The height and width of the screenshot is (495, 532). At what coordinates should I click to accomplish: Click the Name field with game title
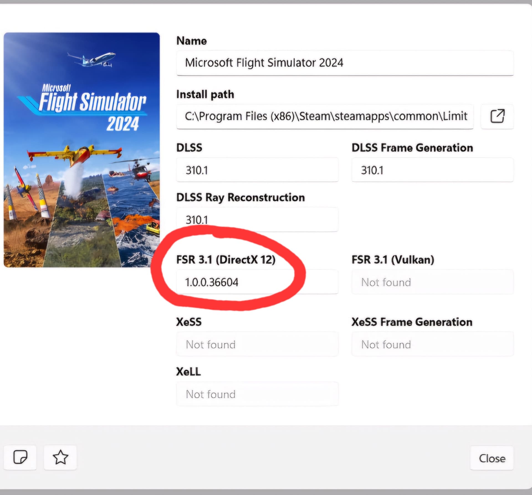[x=345, y=63]
